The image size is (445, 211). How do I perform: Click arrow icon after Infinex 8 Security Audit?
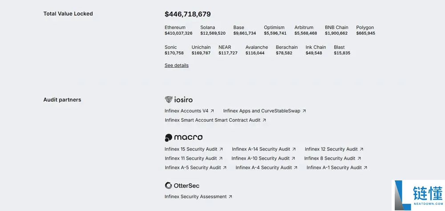359,158
